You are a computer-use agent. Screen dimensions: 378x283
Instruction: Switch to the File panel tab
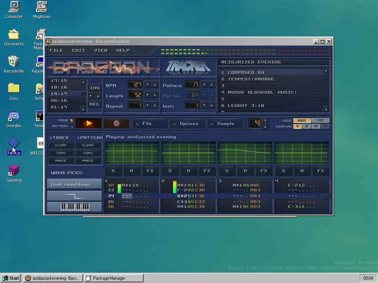coord(151,123)
